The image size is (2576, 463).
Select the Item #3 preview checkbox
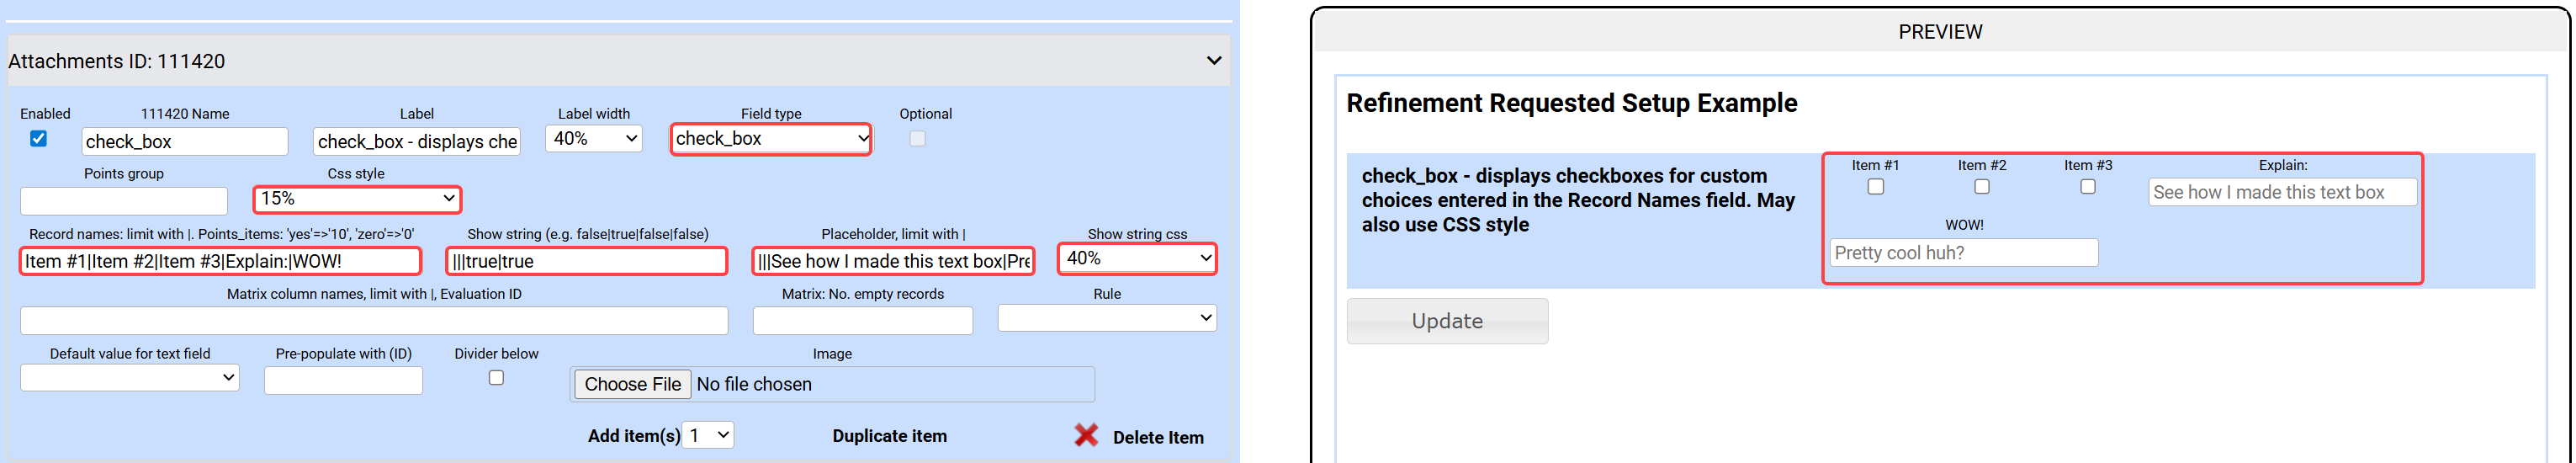coord(2087,187)
